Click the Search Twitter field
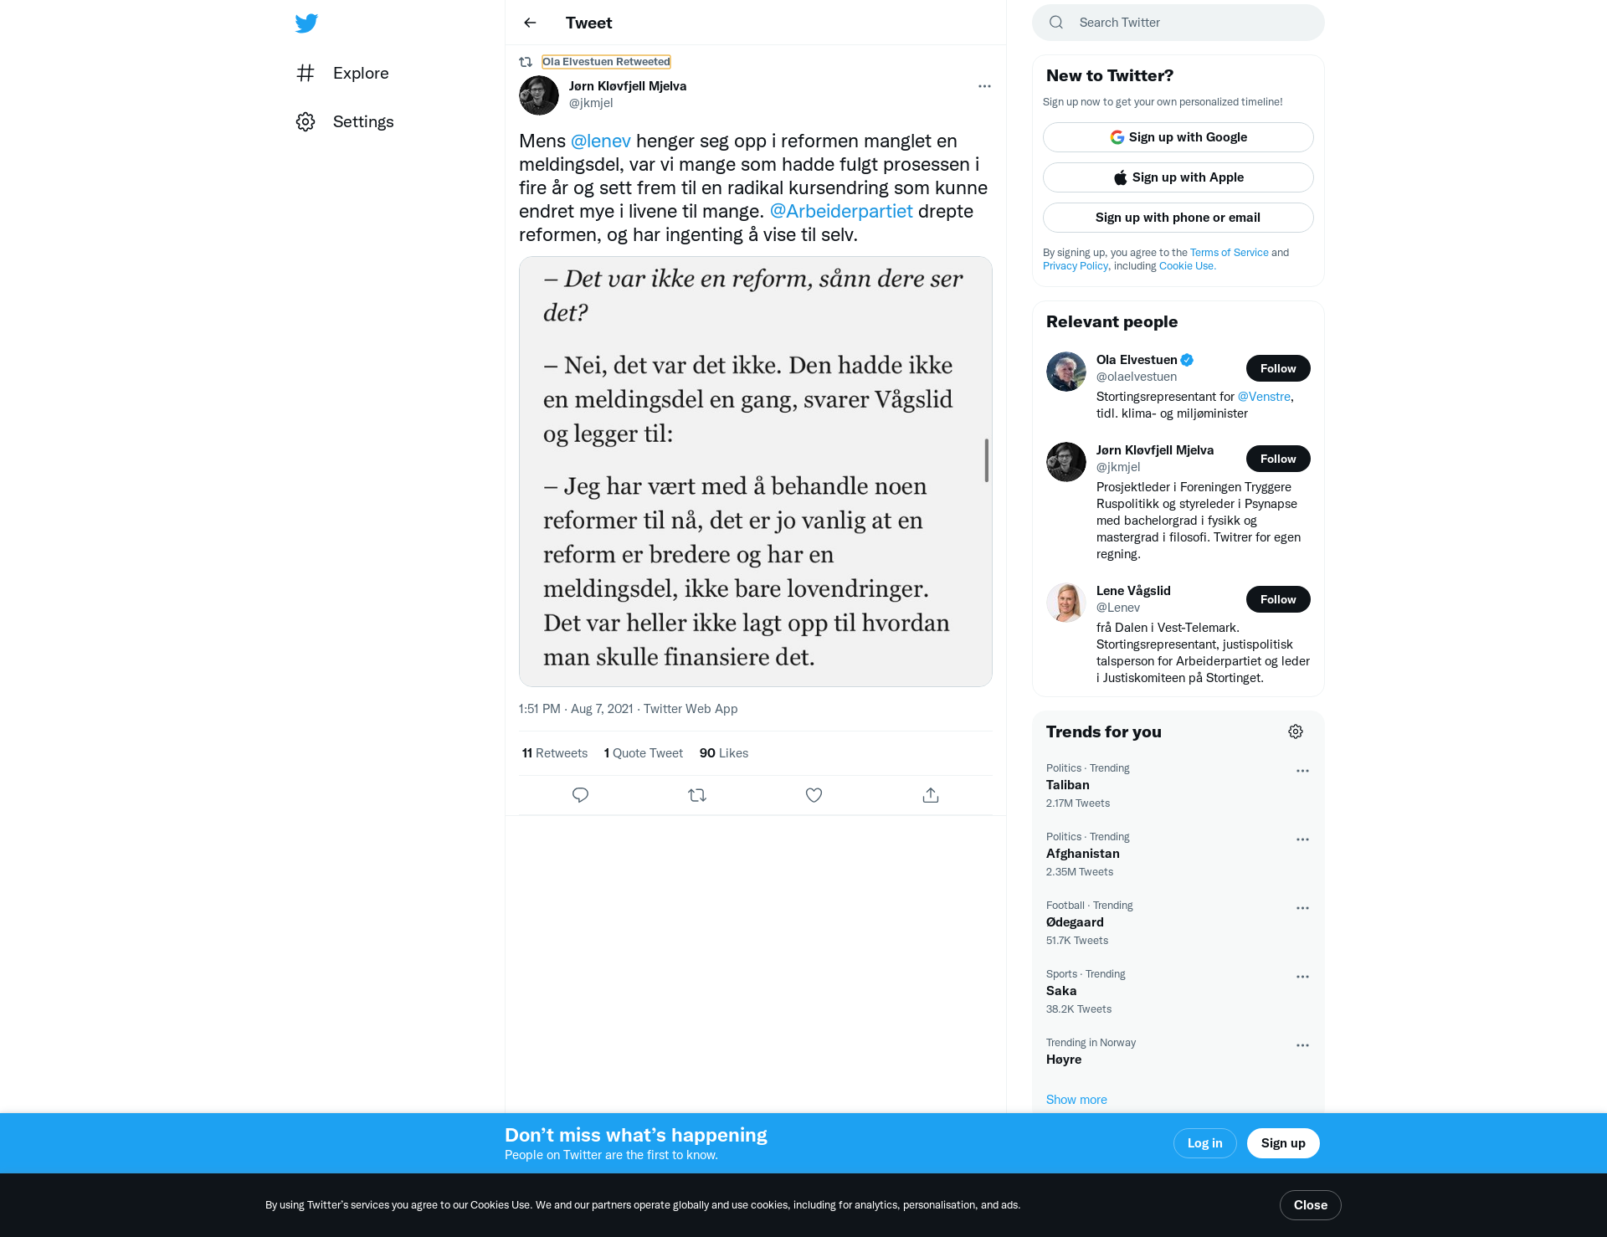 click(x=1178, y=23)
